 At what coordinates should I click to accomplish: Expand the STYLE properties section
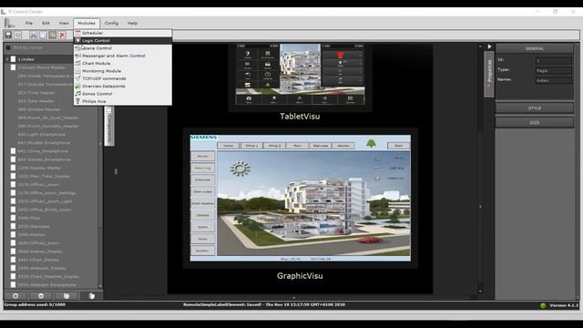click(535, 108)
